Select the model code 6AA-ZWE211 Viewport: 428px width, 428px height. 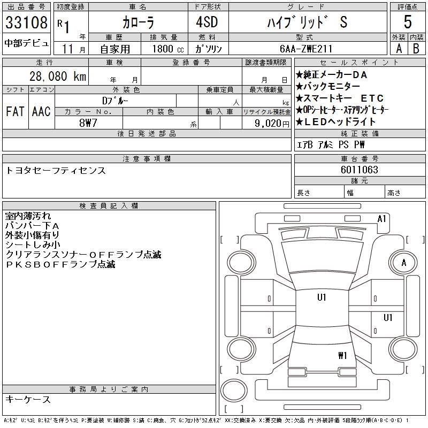pyautogui.click(x=306, y=49)
